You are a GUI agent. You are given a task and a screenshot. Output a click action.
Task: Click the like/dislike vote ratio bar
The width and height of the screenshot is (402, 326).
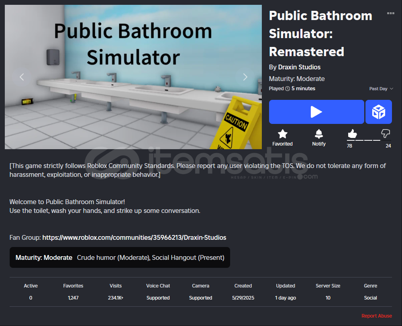[x=369, y=140]
